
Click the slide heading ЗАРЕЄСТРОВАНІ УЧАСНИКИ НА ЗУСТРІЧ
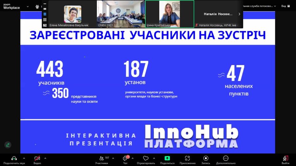148,35
